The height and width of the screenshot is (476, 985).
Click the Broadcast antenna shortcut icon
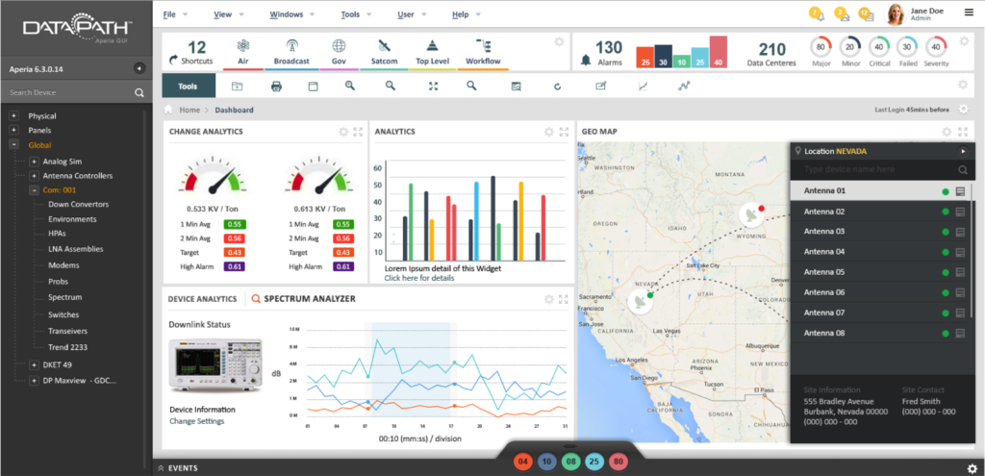click(290, 46)
